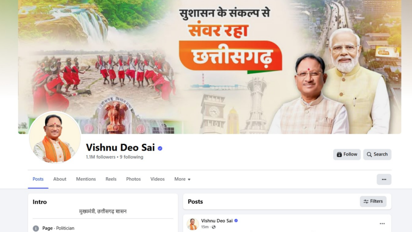Click the verified badge on post author
This screenshot has width=412, height=232.
[x=236, y=221]
